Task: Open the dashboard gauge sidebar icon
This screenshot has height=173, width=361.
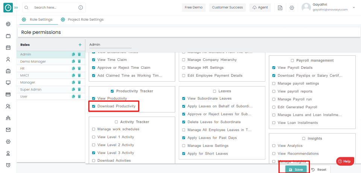Action: 8,24
